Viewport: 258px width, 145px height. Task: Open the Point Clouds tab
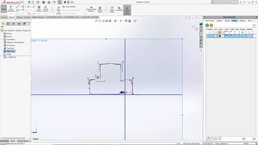(x=210, y=21)
